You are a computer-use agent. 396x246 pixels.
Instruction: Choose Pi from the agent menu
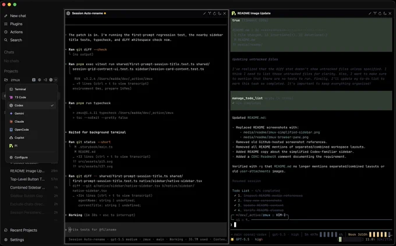(32, 145)
